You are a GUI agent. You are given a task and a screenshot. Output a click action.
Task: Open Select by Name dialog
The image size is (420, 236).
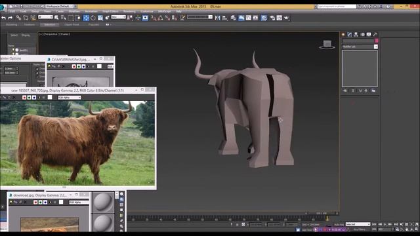pos(64,18)
